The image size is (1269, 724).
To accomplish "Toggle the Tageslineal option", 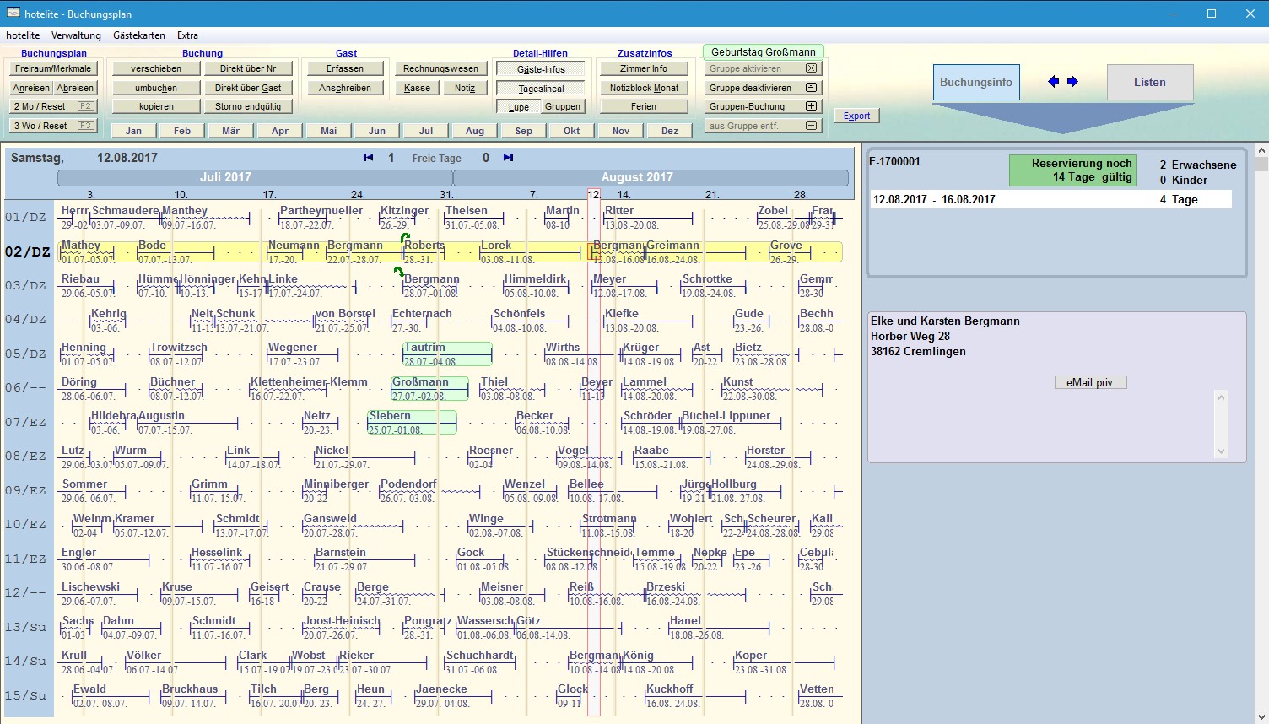I will [x=540, y=89].
